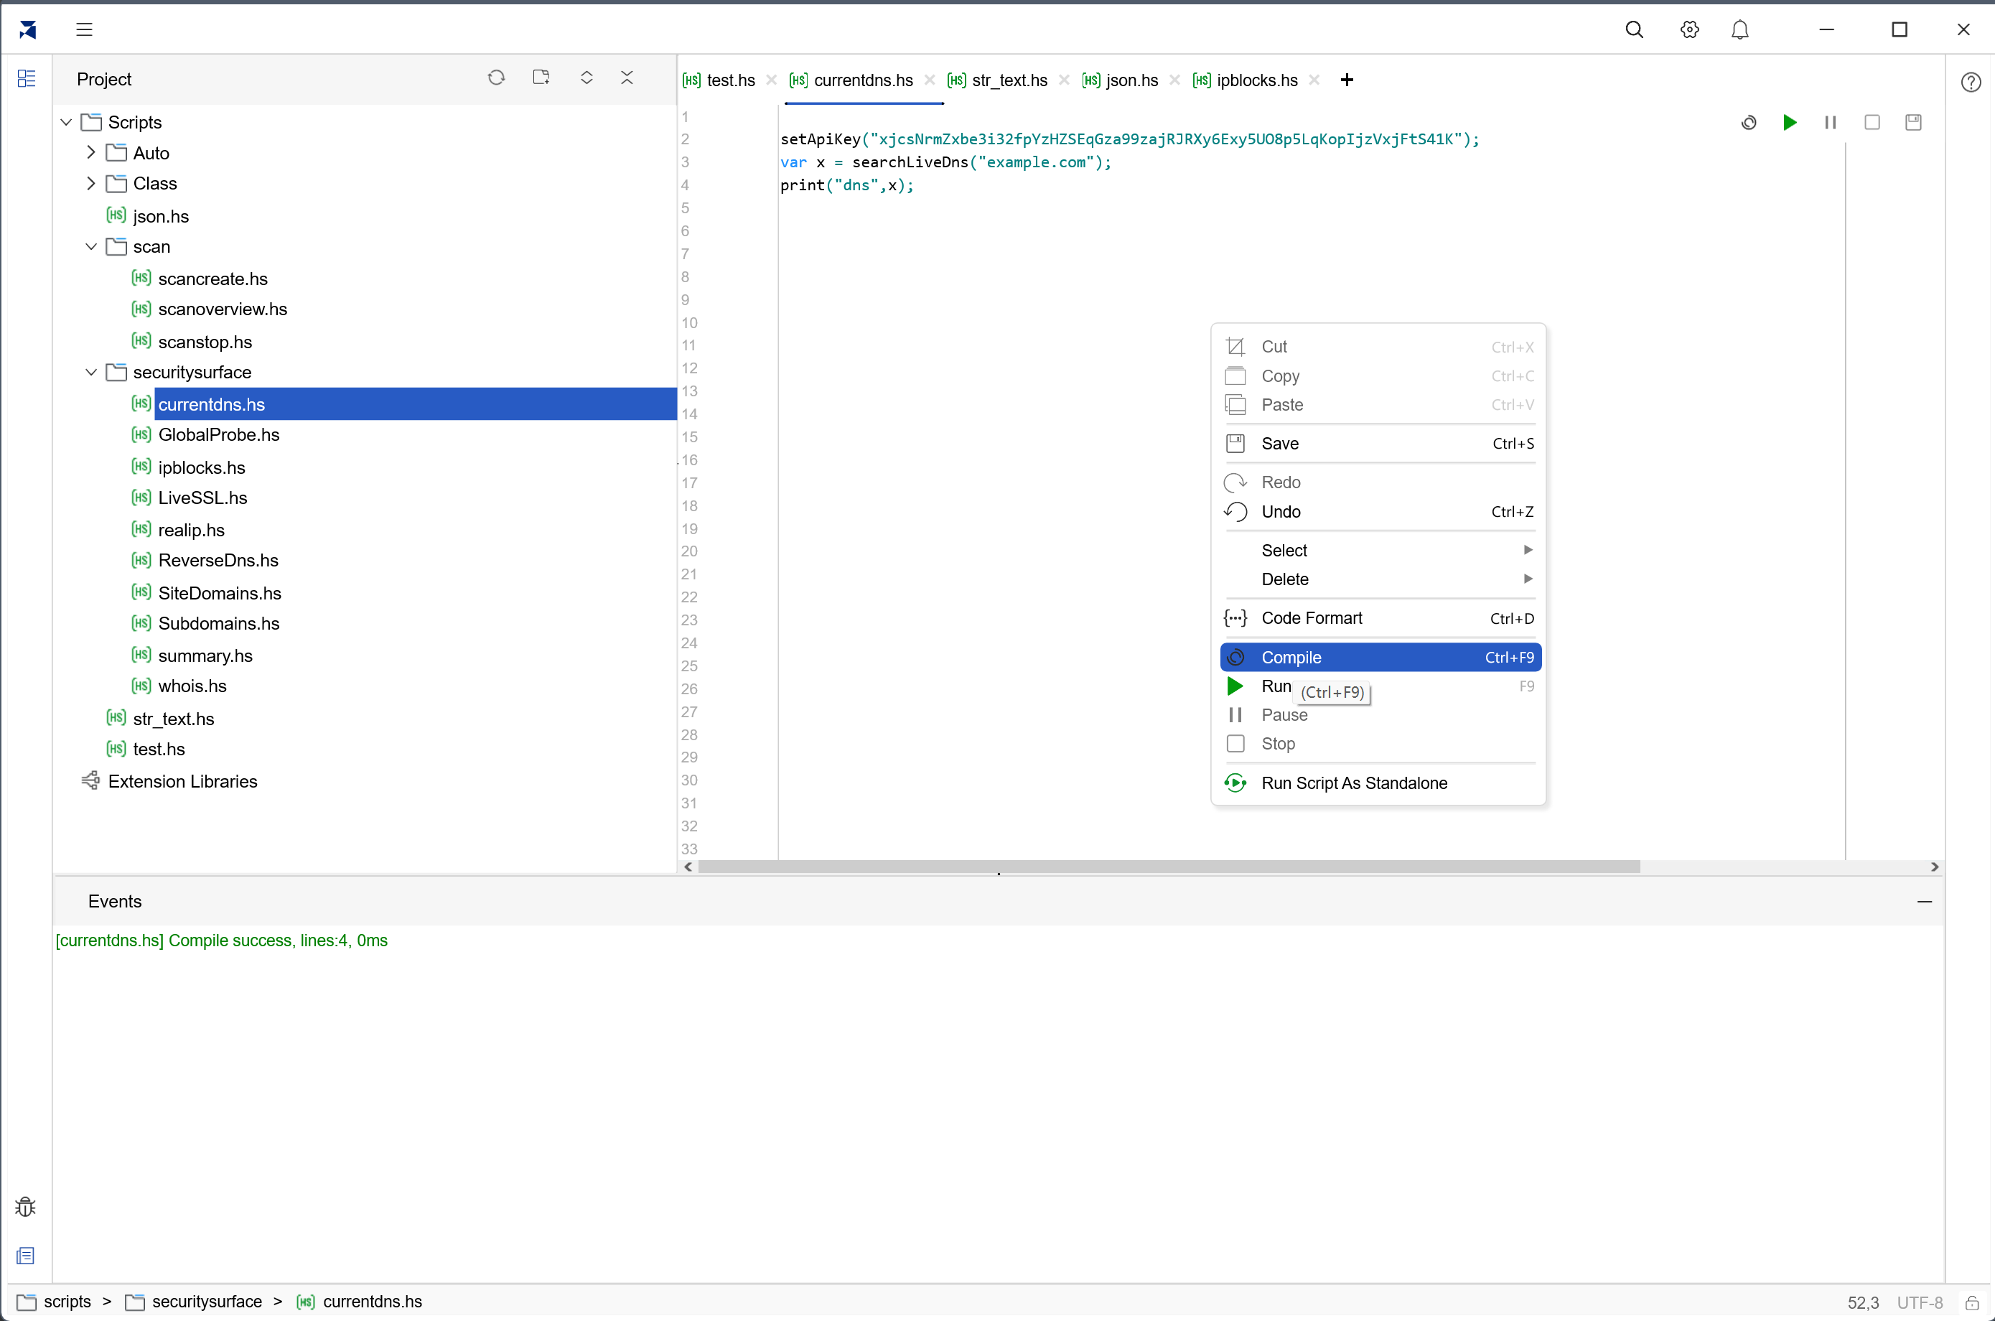Close the test.hs tab
1995x1321 pixels.
click(x=771, y=80)
